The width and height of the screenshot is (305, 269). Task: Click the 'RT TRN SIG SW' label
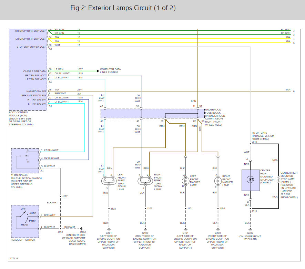tap(37, 99)
